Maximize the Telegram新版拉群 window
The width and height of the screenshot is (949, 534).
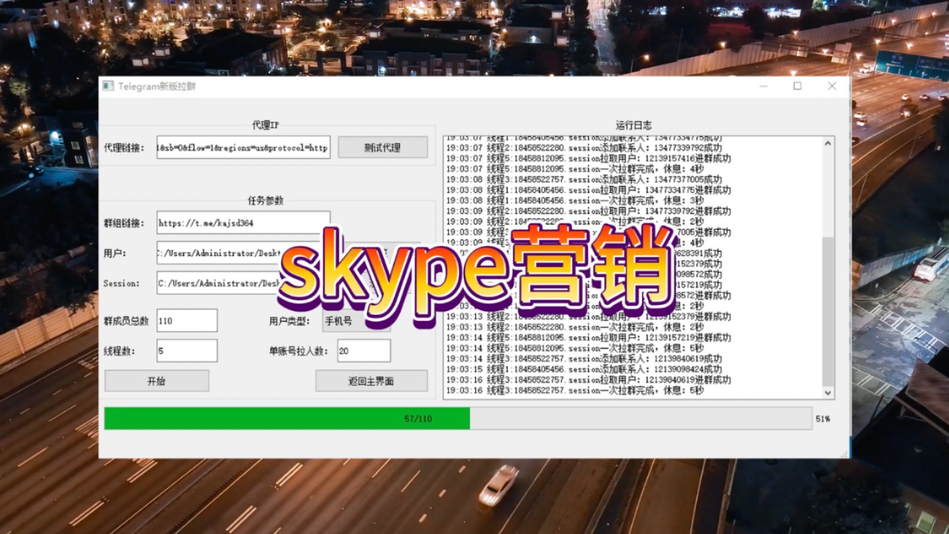797,86
